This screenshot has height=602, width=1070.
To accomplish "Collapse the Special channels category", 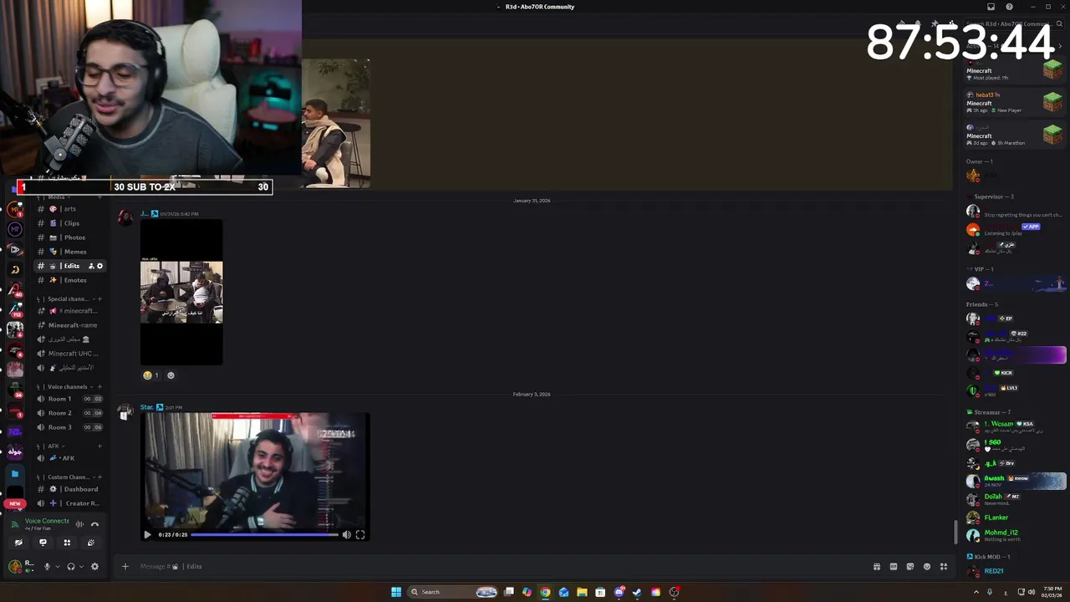I will click(x=67, y=298).
